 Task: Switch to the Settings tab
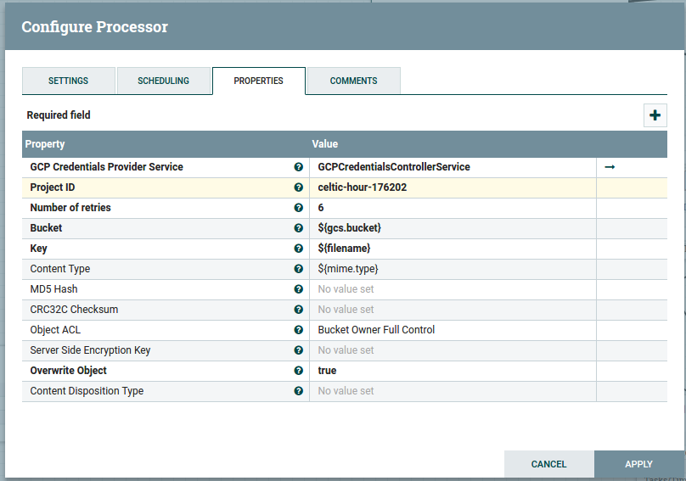click(x=68, y=81)
